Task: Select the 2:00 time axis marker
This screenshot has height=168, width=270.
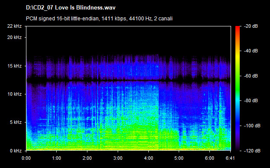Action: tap(87, 158)
